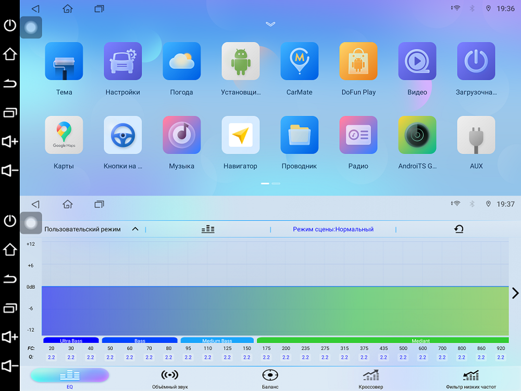521x391 pixels.
Task: Open the Тема theme app
Action: 64,62
